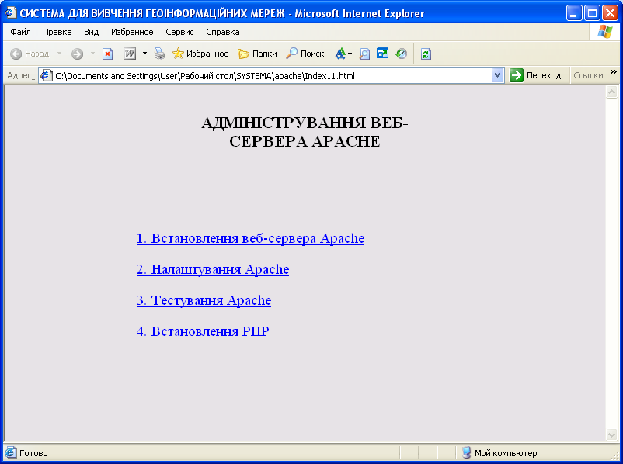
Task: Click the forward navigation arrow icon
Action: click(77, 54)
